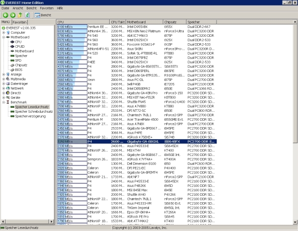This screenshot has width=298, height=231.
Task: Sort by the Speicher column header
Action: 202,22
